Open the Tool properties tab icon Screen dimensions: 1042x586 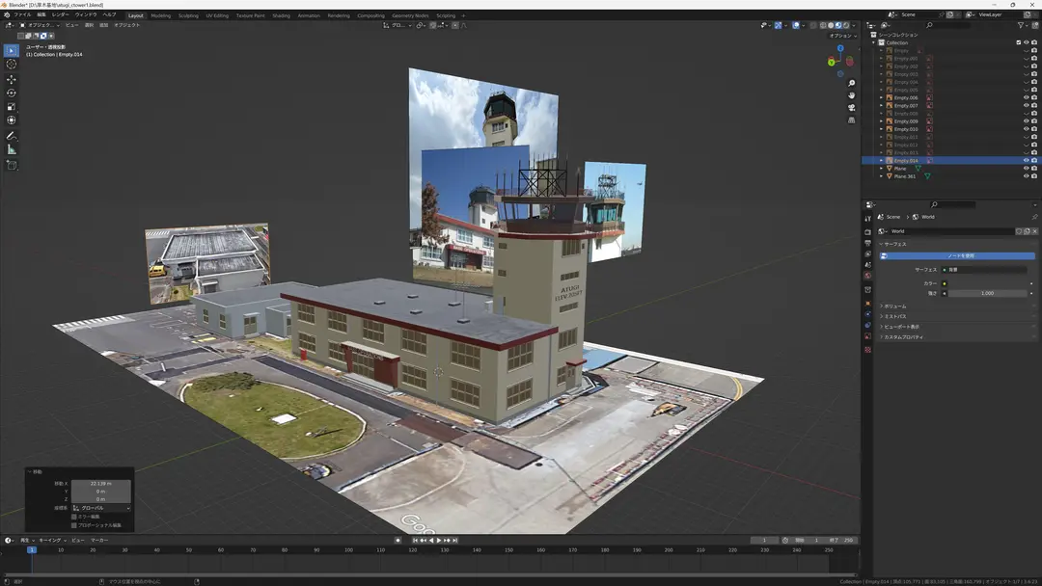[x=868, y=219]
